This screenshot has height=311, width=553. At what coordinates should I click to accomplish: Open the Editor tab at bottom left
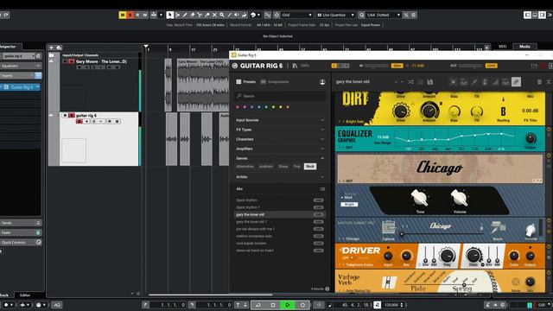pyautogui.click(x=25, y=295)
